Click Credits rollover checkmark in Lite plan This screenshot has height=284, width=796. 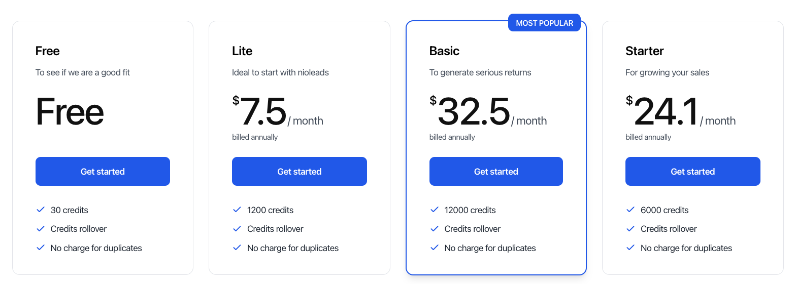pos(237,229)
